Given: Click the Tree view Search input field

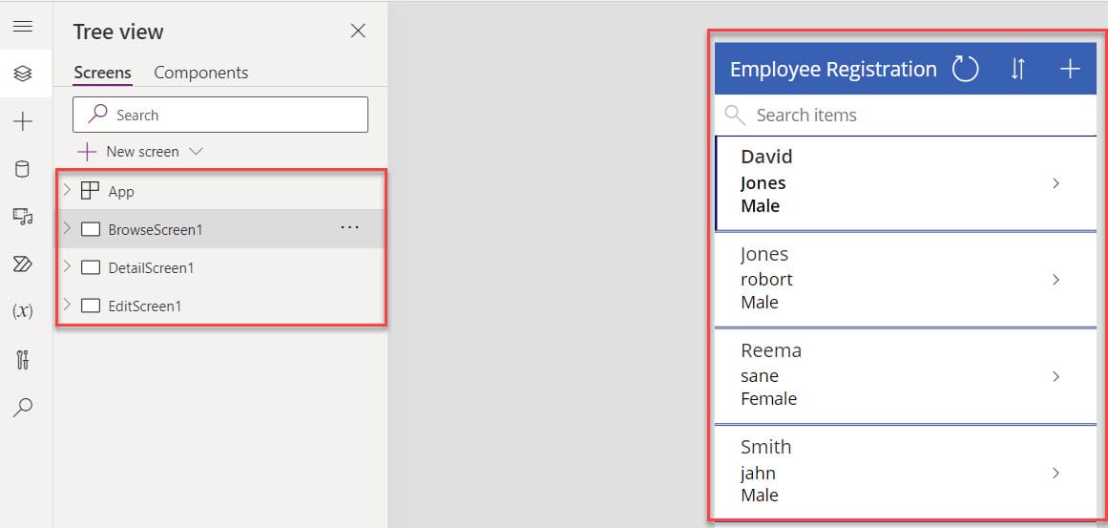Looking at the screenshot, I should click(229, 115).
